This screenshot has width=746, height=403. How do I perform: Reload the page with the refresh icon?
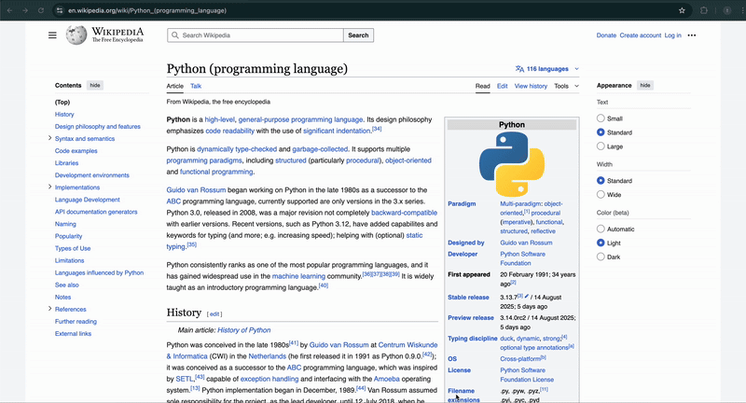point(40,10)
